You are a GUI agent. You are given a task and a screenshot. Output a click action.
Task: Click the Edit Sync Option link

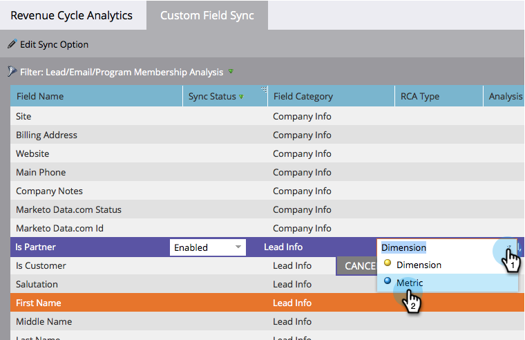[x=54, y=45]
